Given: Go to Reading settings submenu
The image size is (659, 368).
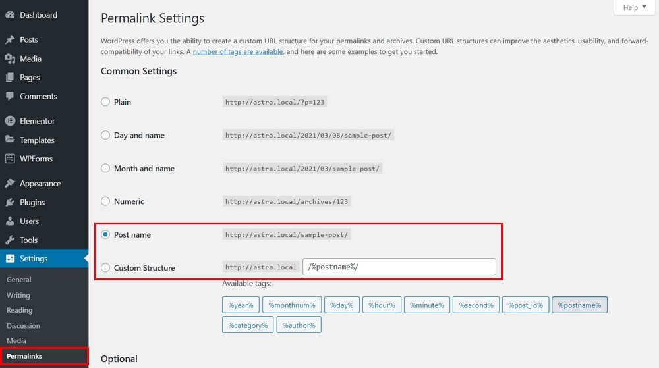Looking at the screenshot, I should [x=19, y=310].
